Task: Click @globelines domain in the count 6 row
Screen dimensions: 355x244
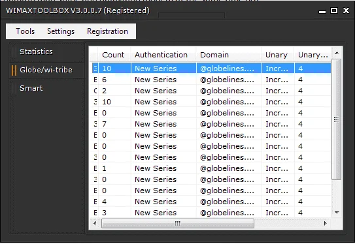Action: coord(227,80)
